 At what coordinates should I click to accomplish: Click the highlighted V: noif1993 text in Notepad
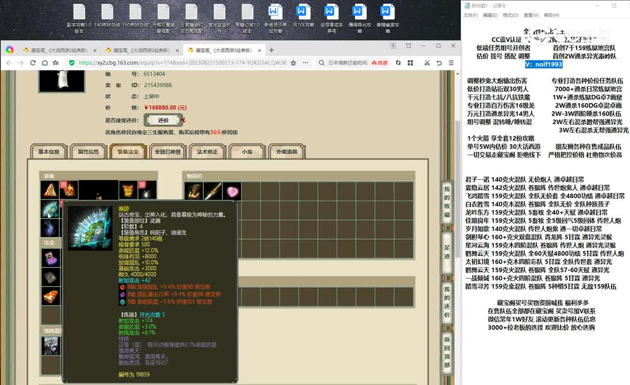(x=543, y=64)
